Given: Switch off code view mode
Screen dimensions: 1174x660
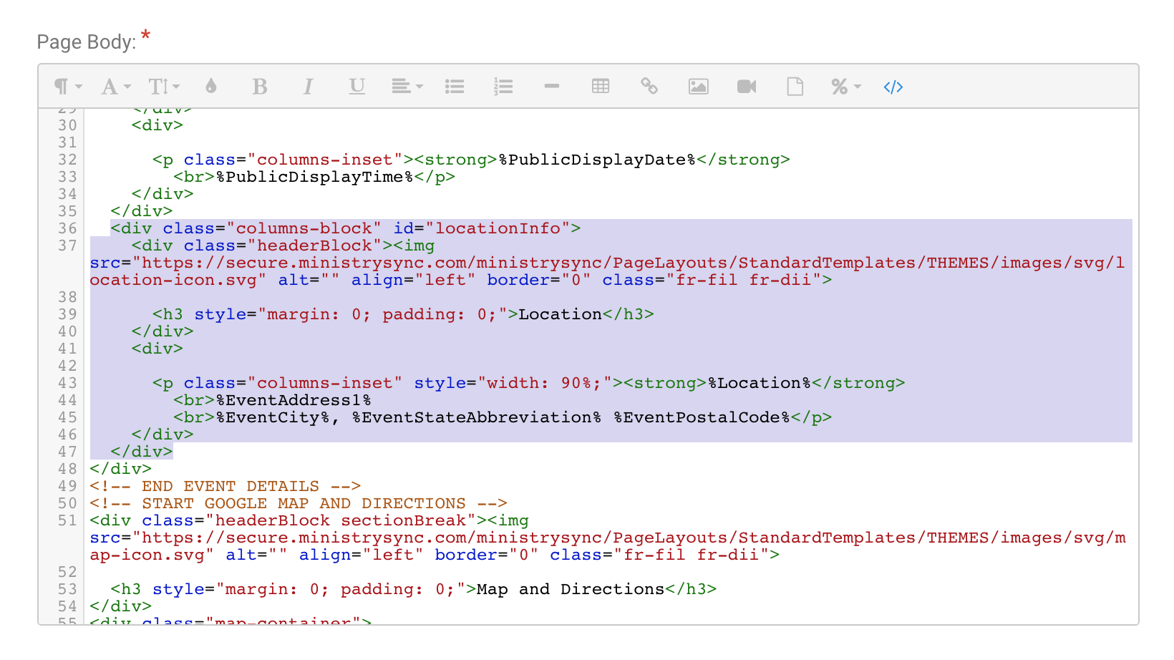Looking at the screenshot, I should click(893, 87).
